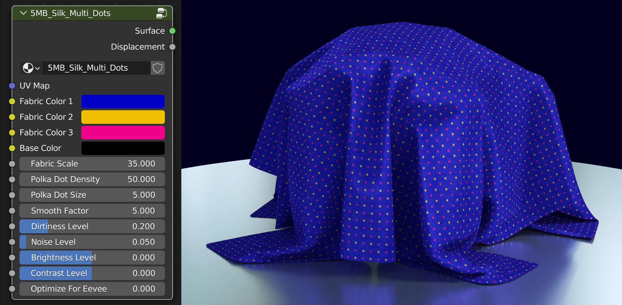
Task: Click the green Surface output socket
Action: (x=172, y=31)
